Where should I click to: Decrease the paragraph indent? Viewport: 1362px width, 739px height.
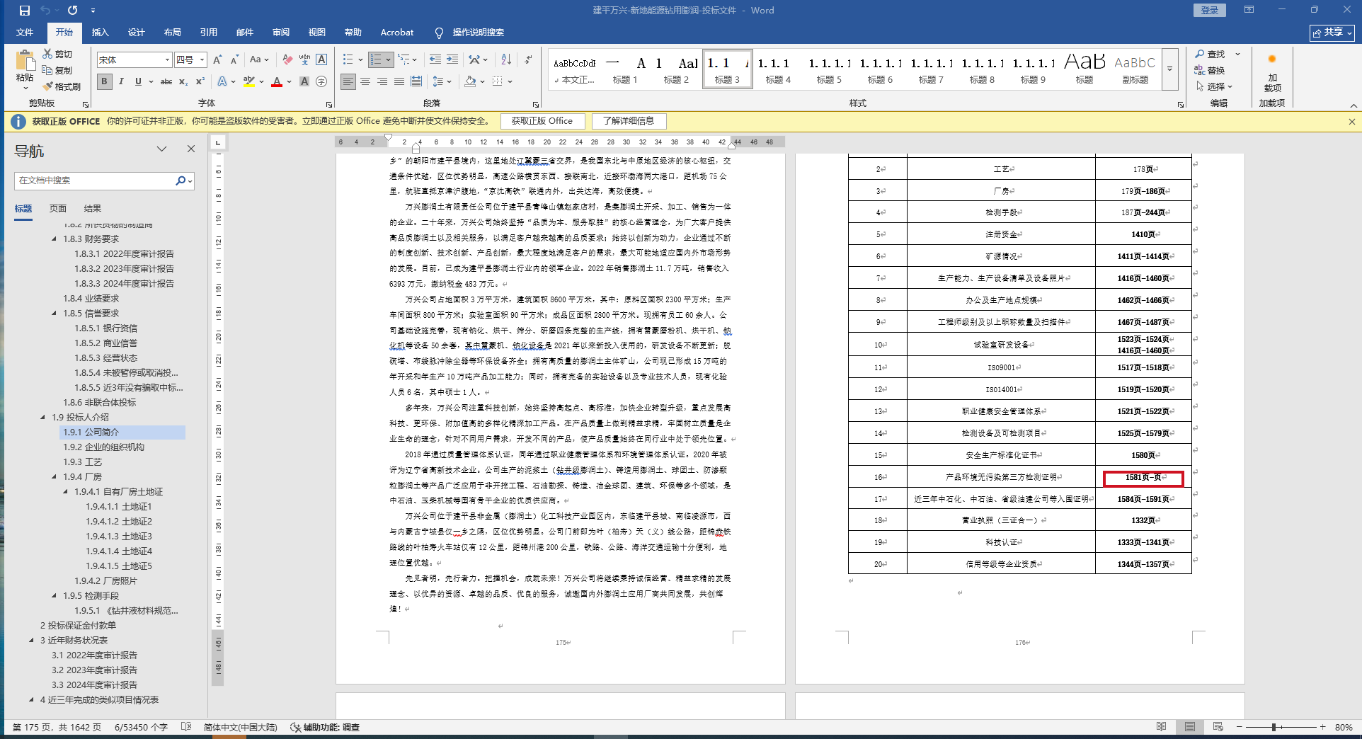(435, 60)
